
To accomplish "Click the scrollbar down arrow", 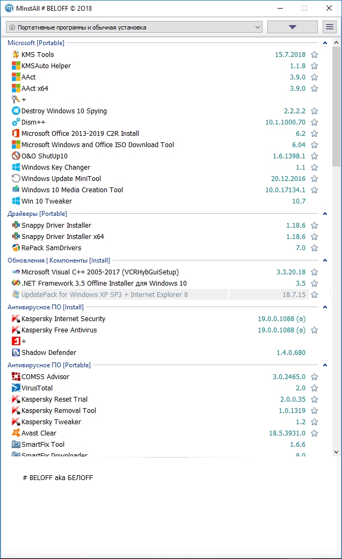I will click(x=336, y=452).
